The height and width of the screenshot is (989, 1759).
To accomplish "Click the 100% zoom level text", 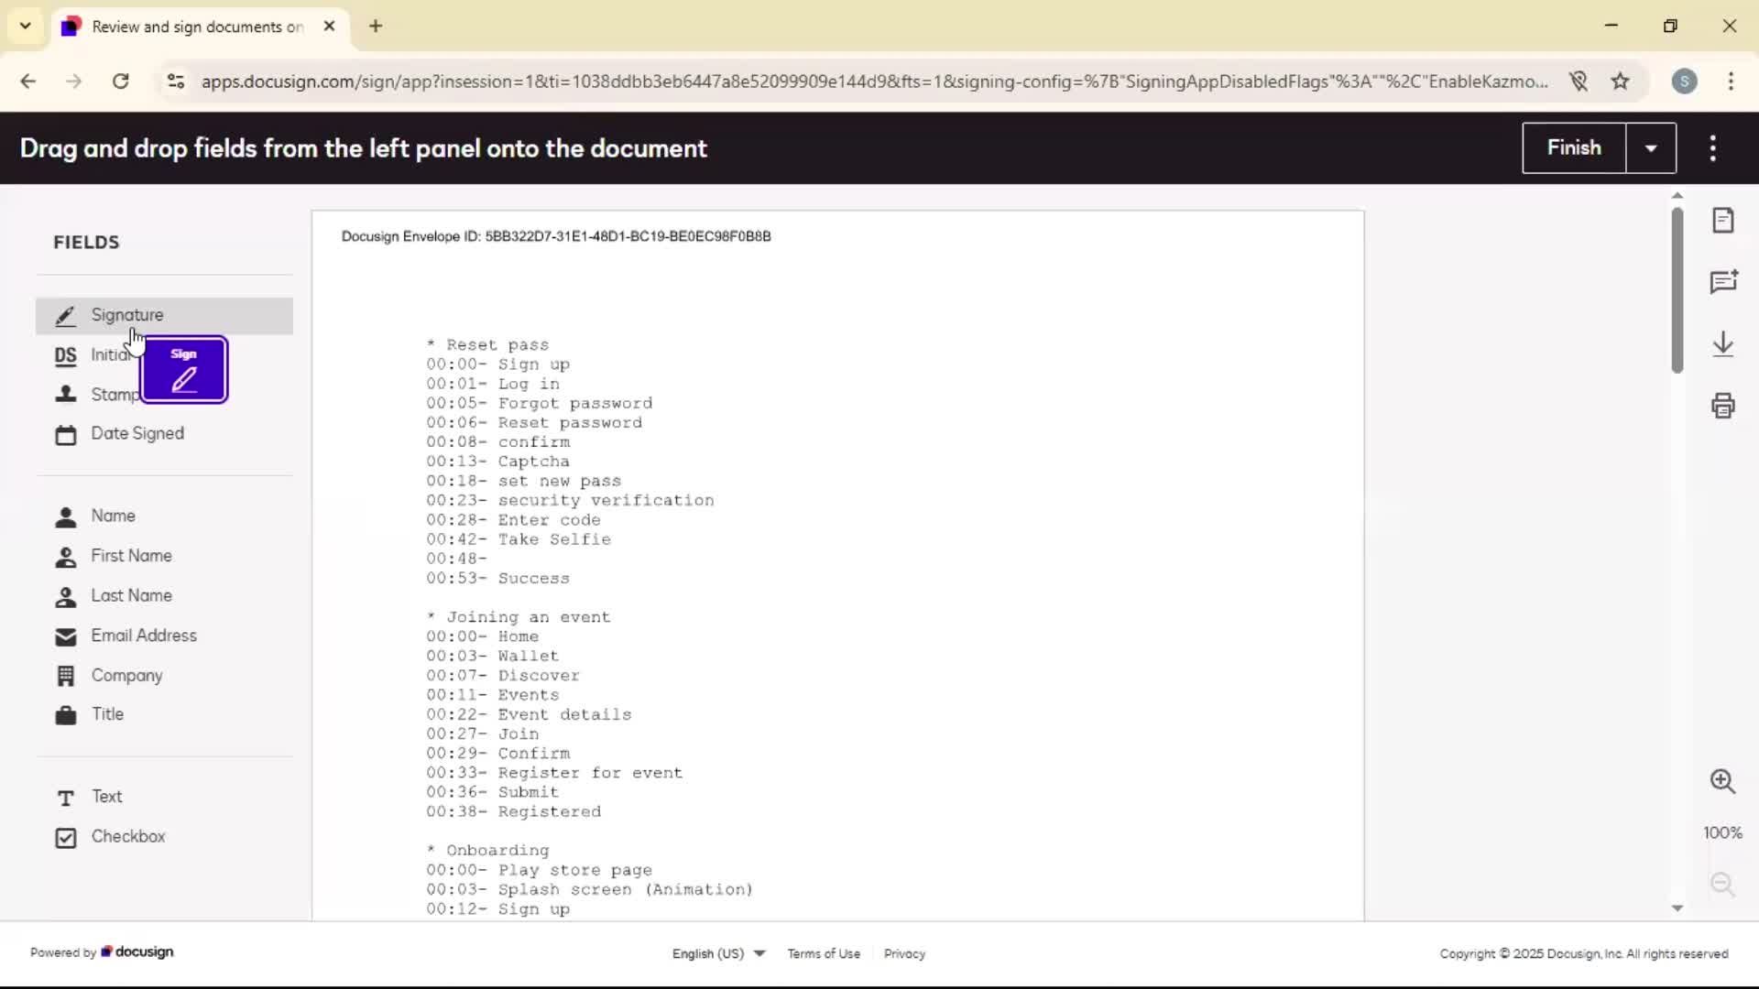I will pos(1722,833).
